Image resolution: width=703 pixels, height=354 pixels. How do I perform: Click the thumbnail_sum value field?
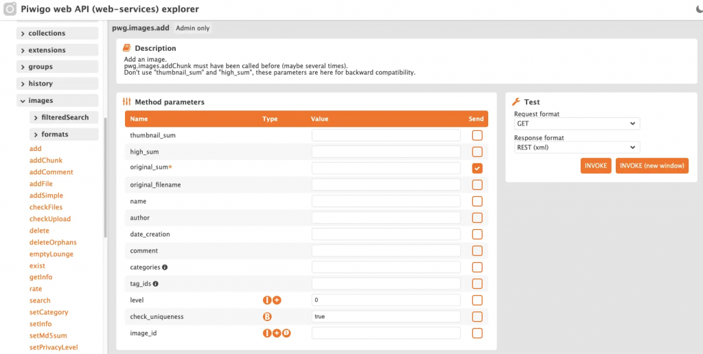coord(386,135)
